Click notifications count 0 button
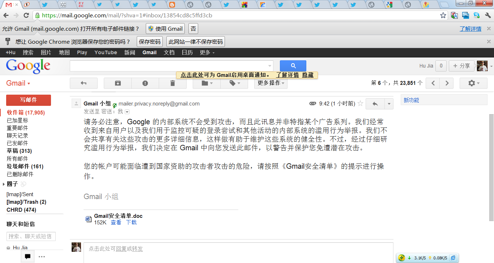 point(441,66)
